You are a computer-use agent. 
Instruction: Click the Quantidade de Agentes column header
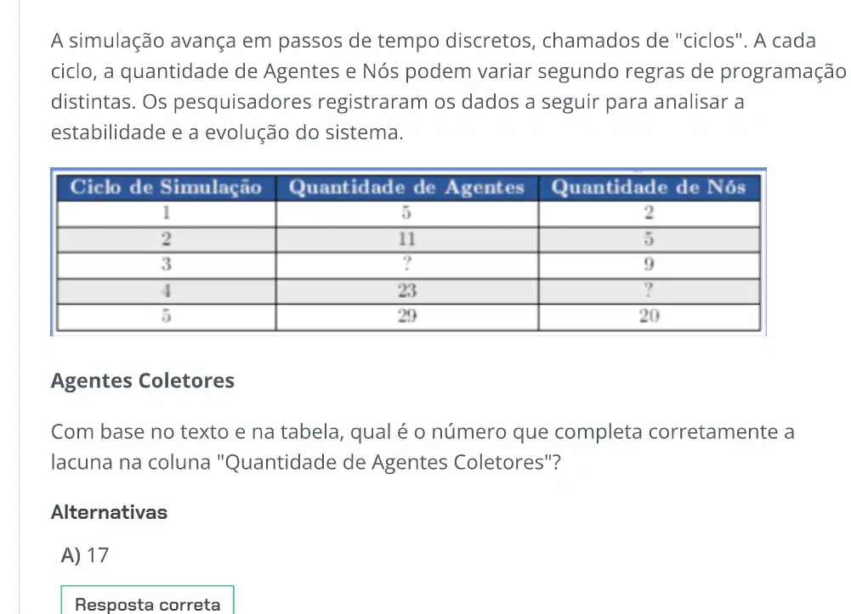click(407, 188)
